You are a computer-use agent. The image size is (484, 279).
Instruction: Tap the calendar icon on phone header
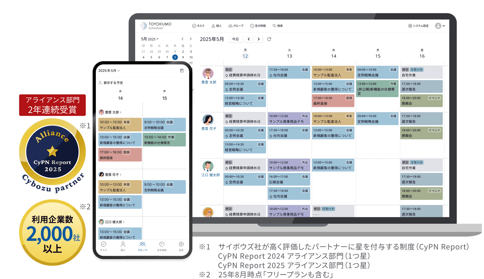click(x=182, y=71)
